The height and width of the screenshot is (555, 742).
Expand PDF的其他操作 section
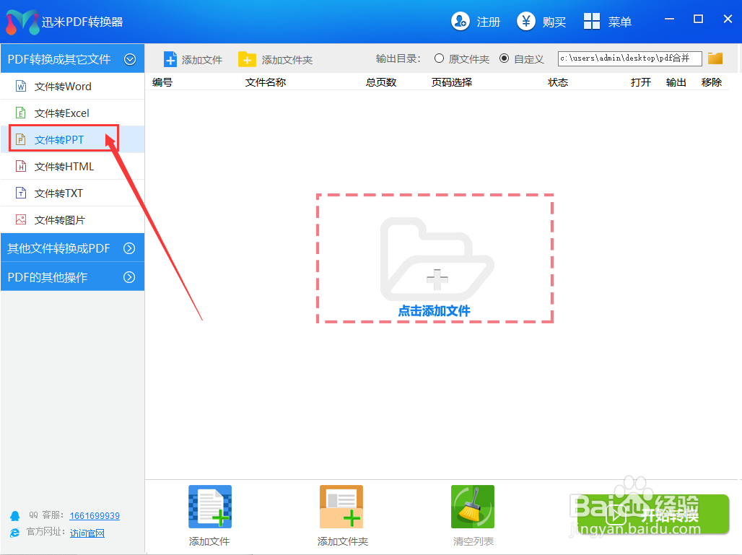coord(72,276)
